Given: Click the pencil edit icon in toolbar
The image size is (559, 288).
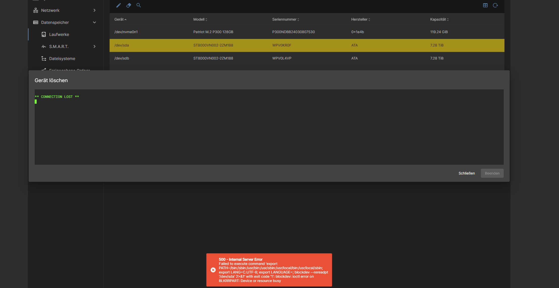Looking at the screenshot, I should (118, 5).
